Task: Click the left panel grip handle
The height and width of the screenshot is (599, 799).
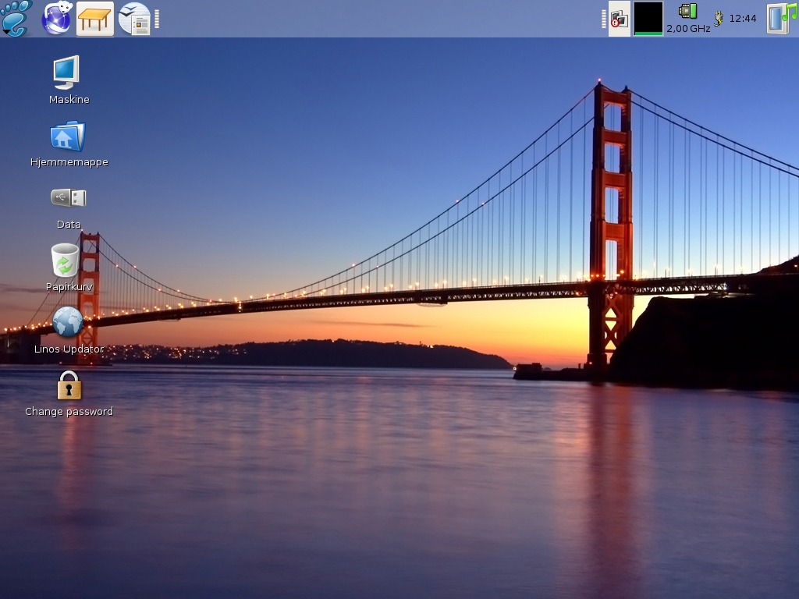Action: [x=157, y=19]
